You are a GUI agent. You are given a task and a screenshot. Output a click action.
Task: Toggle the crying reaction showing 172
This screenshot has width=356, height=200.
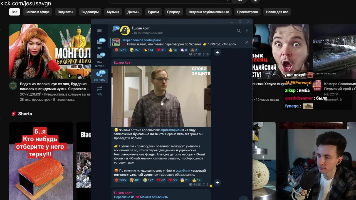coord(148,180)
